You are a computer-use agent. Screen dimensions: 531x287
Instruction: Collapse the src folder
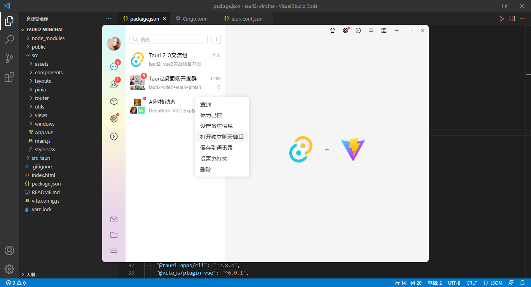[x=68, y=55]
